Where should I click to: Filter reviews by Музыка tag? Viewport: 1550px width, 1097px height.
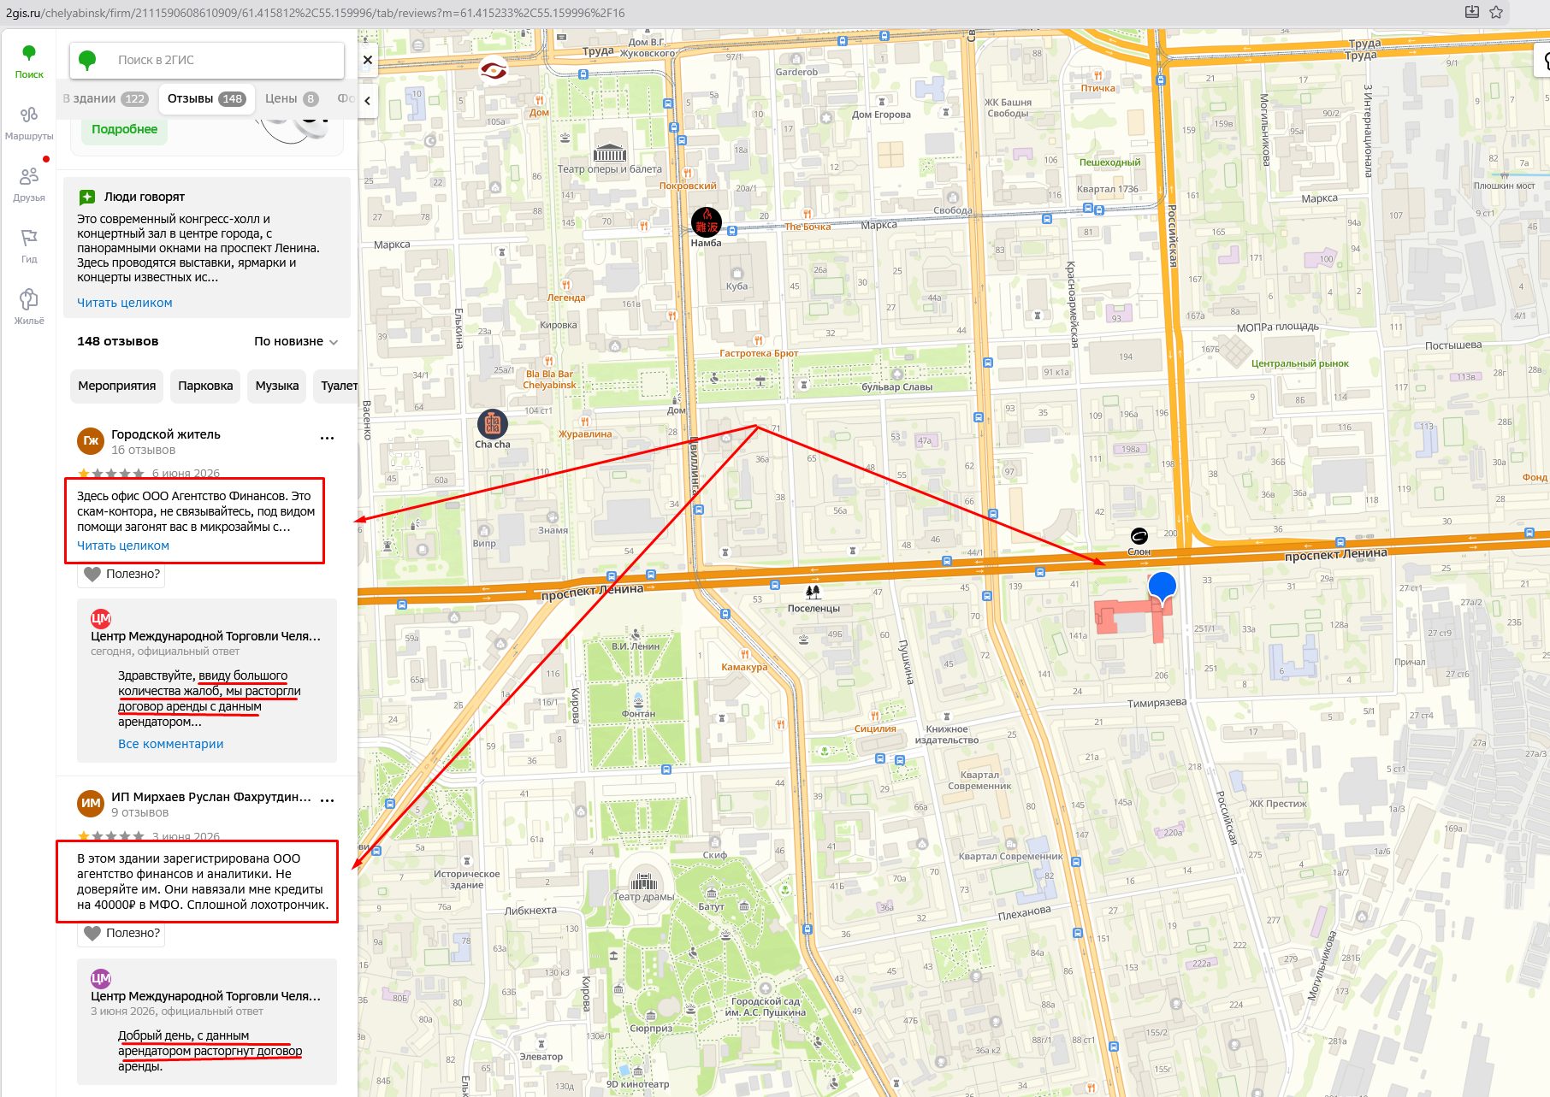(277, 386)
